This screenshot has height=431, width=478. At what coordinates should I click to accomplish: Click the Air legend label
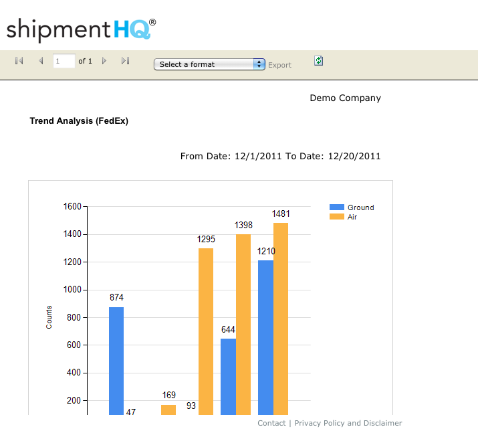tap(352, 217)
